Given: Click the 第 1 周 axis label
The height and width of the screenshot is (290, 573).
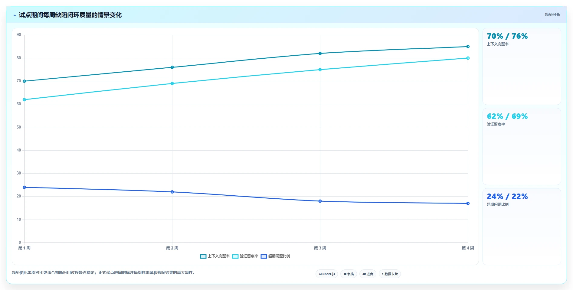Looking at the screenshot, I should pos(24,248).
